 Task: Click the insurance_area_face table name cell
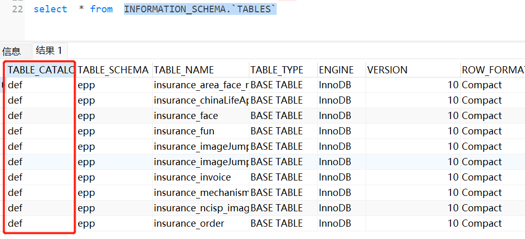pos(201,85)
